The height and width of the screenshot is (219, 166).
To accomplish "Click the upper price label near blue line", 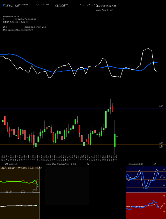I will 161,106.
